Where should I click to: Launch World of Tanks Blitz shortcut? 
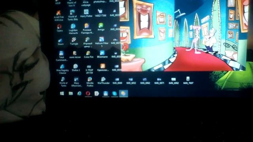coord(72,15)
